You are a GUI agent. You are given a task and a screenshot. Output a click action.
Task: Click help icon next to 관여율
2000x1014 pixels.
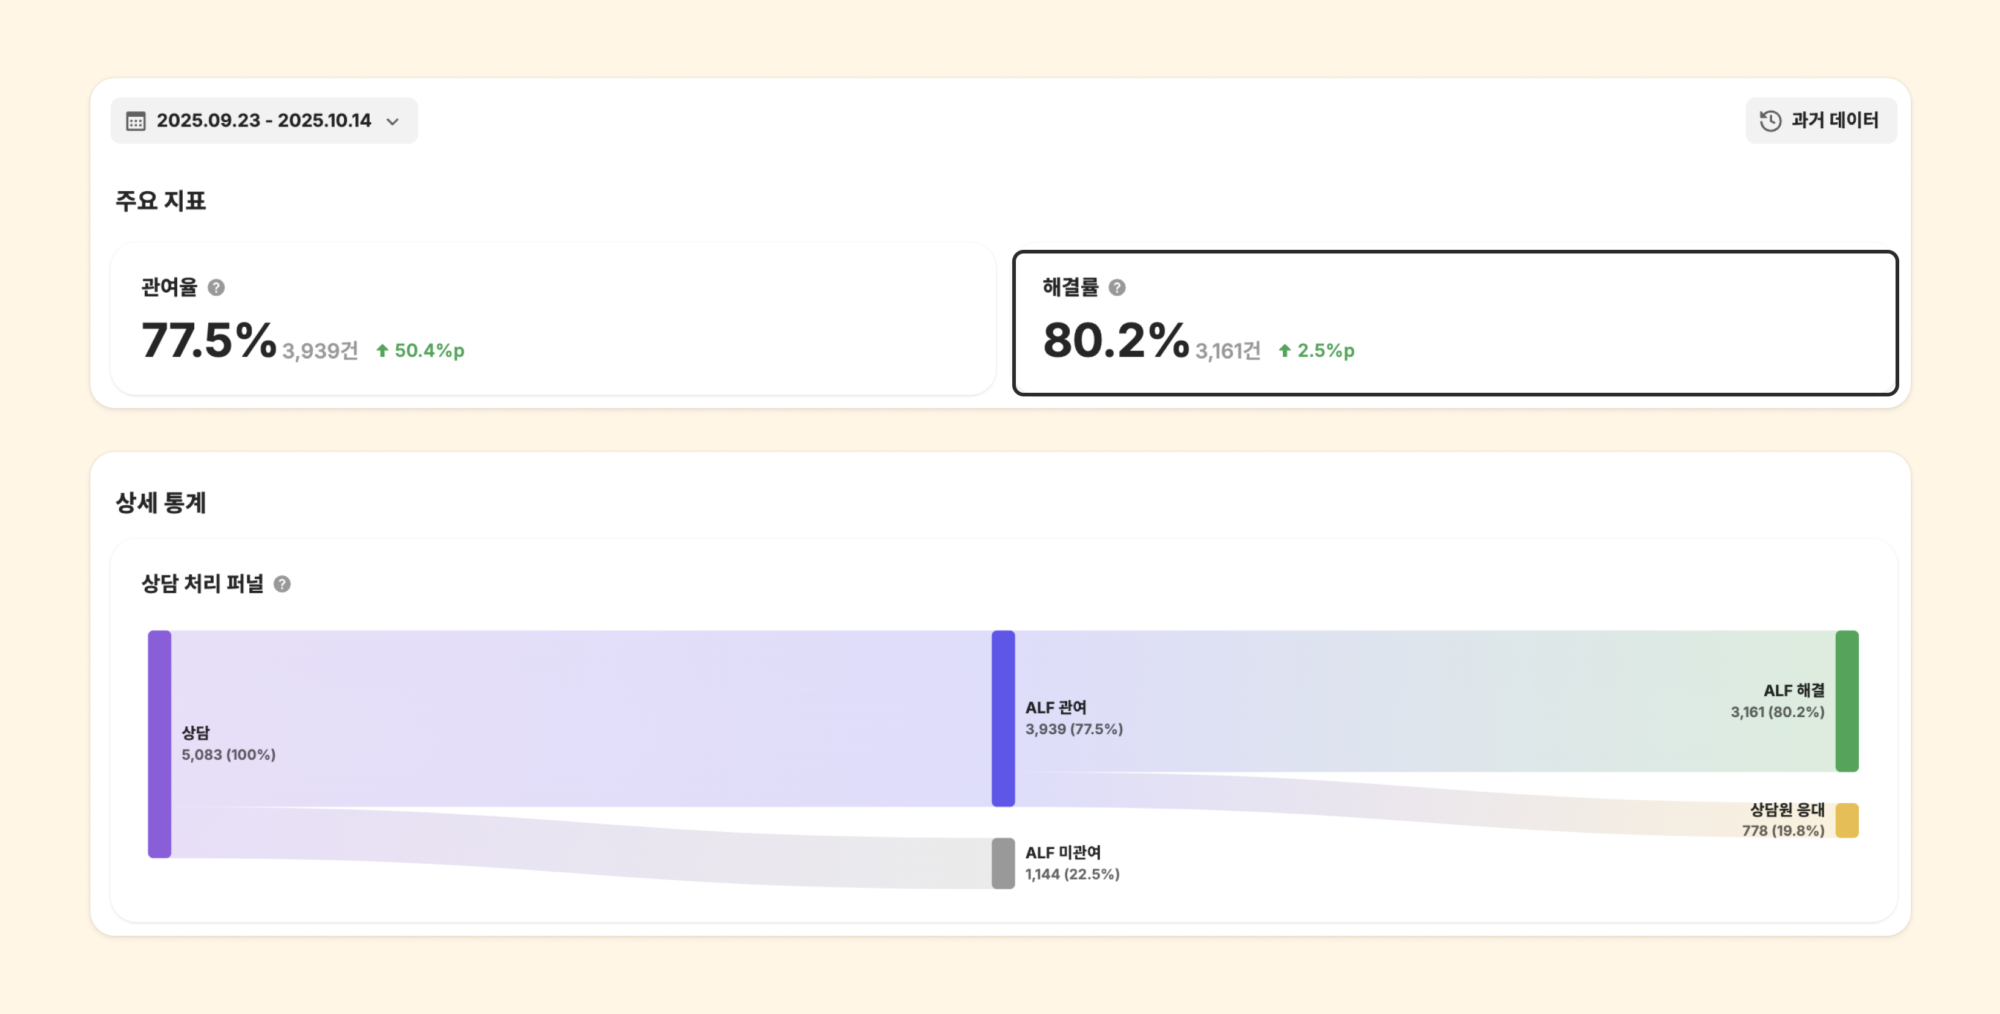tap(217, 287)
